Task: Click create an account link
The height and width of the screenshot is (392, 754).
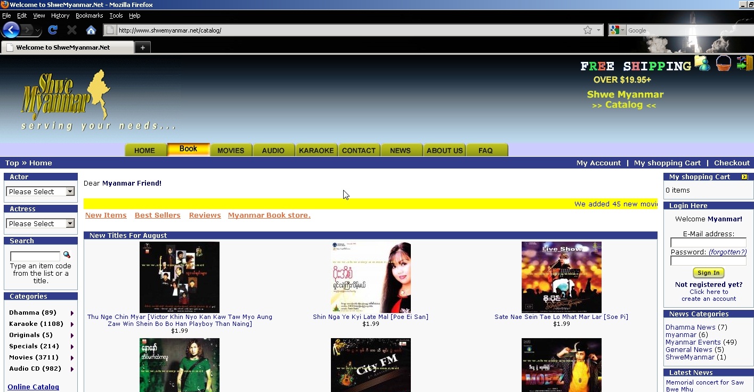Action: pos(709,299)
